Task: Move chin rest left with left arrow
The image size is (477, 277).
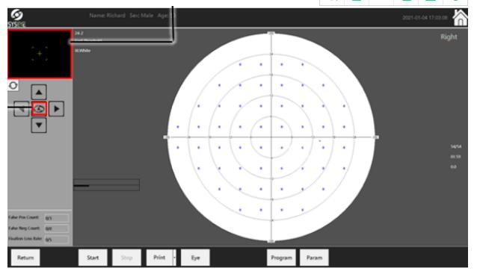Action: pos(22,109)
